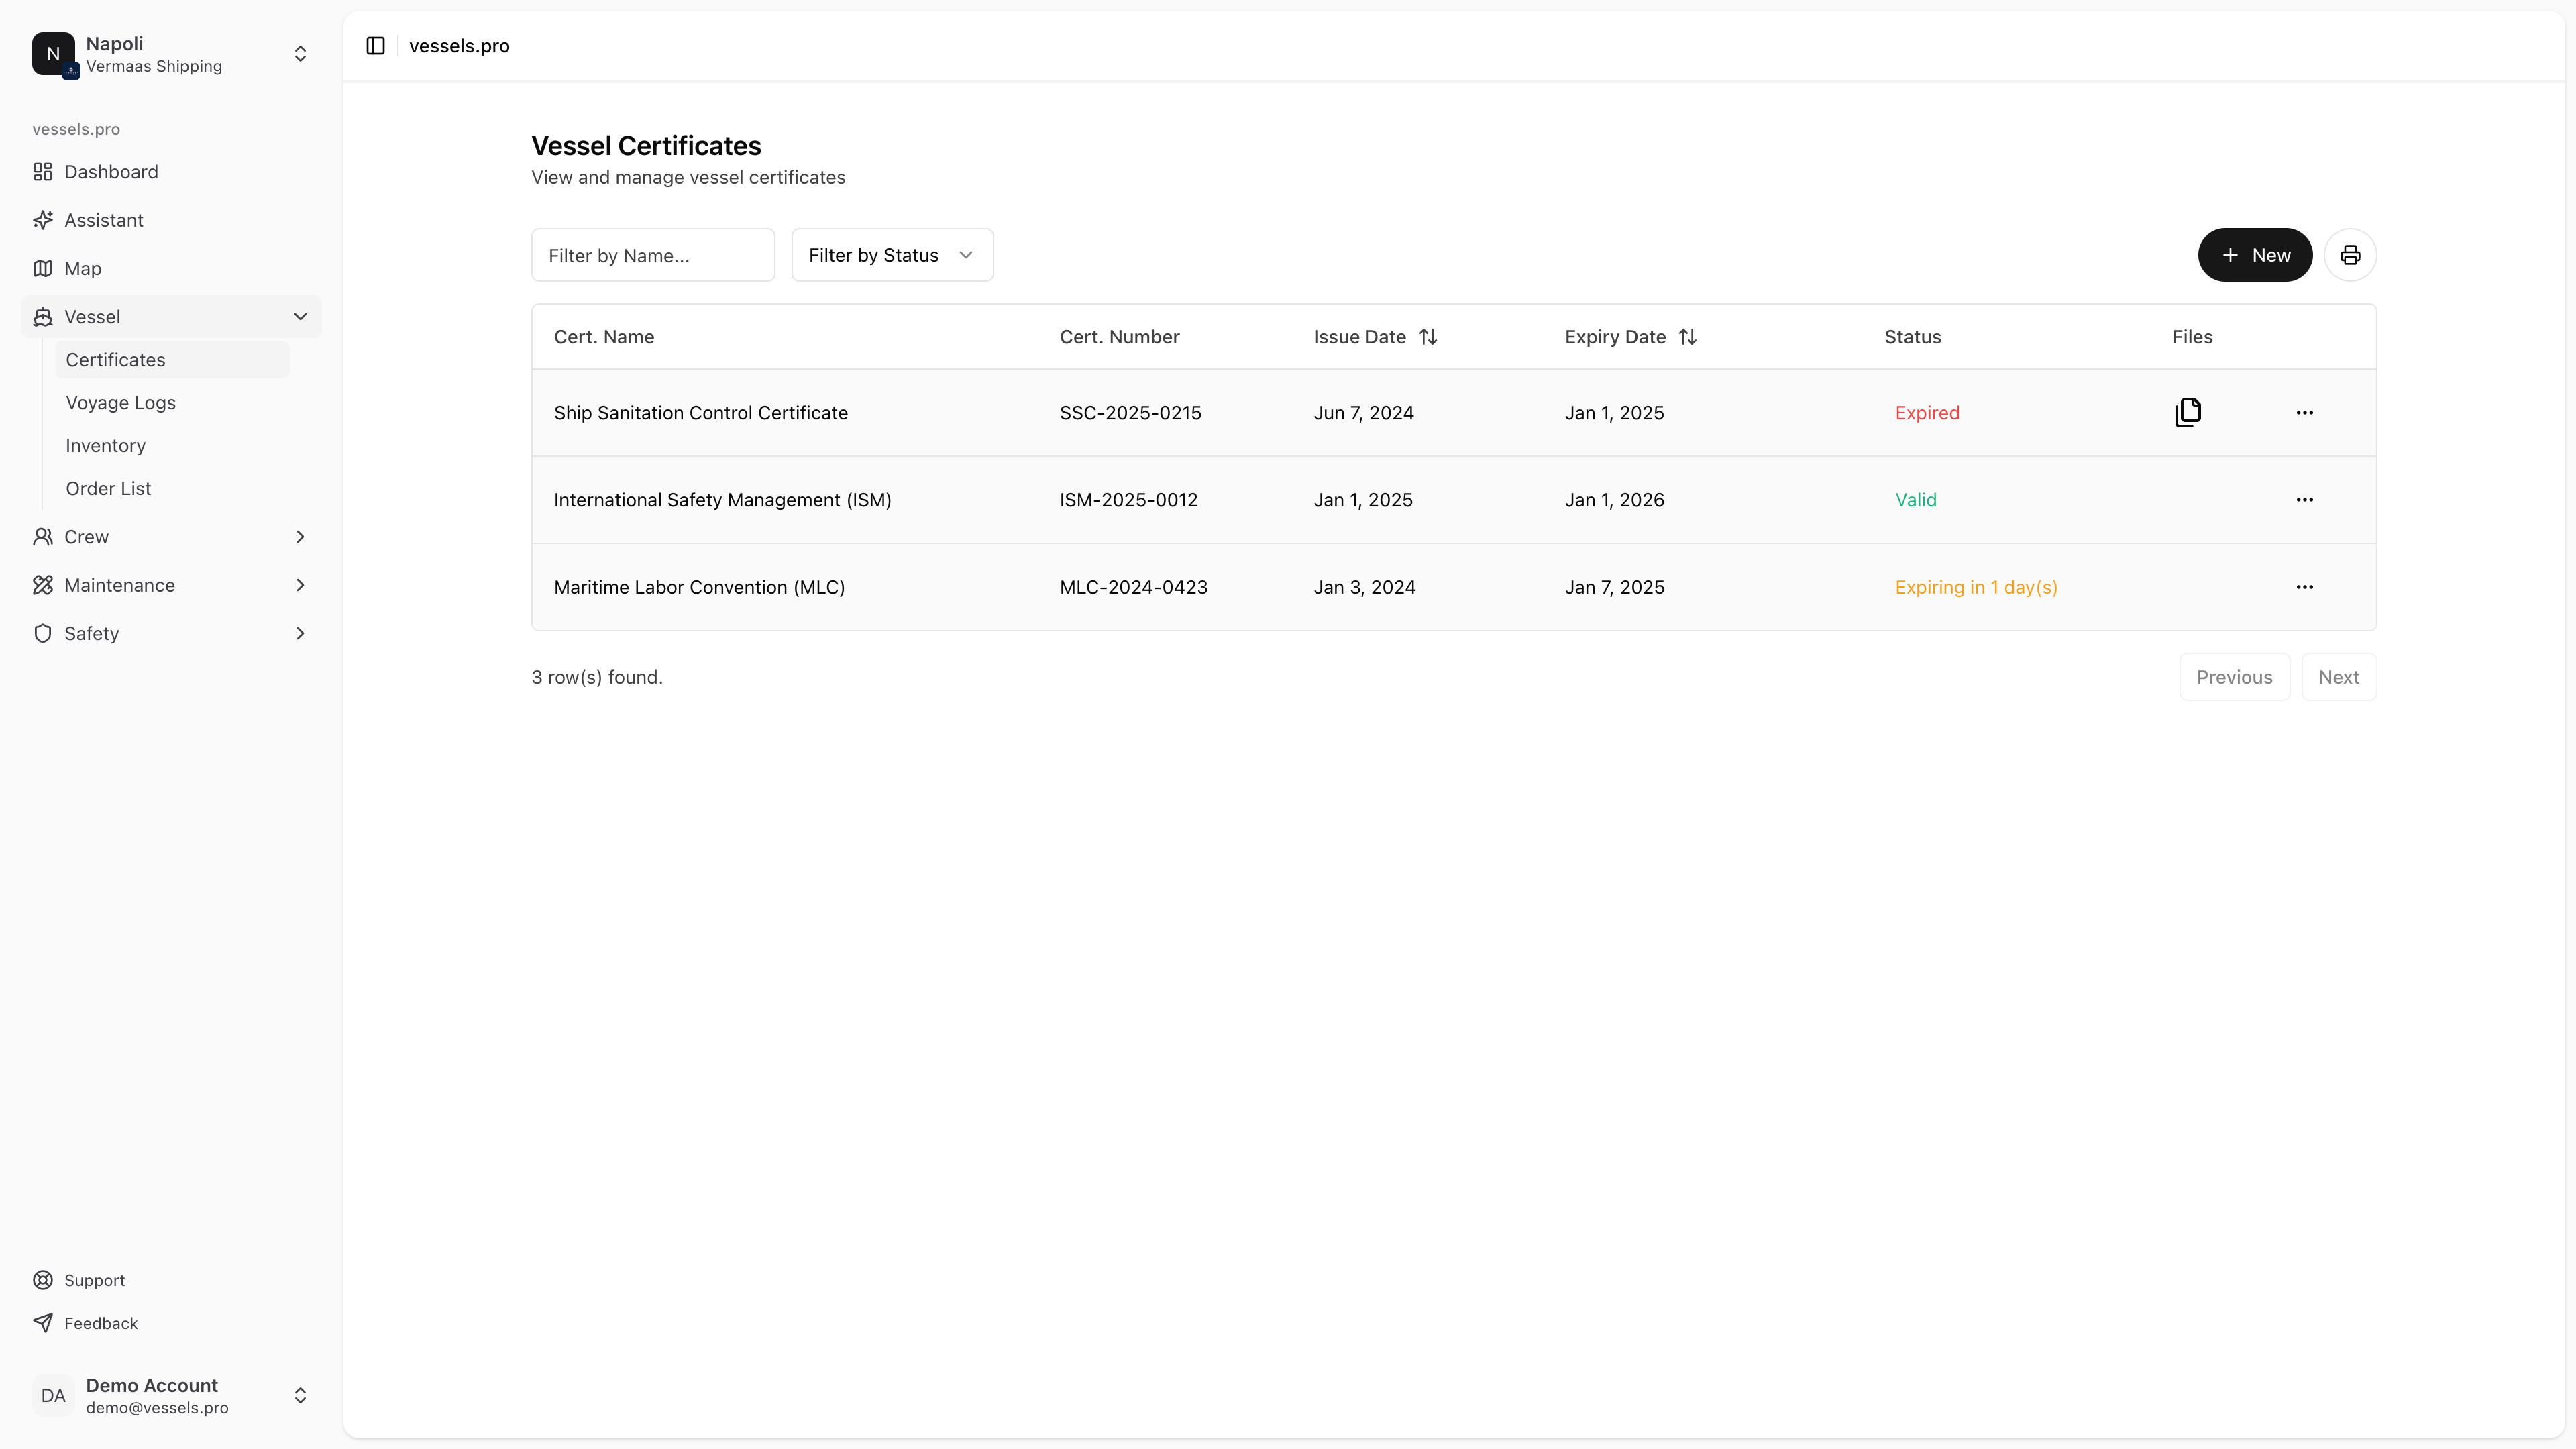Open the Map page
The image size is (2576, 1449).
point(172,268)
